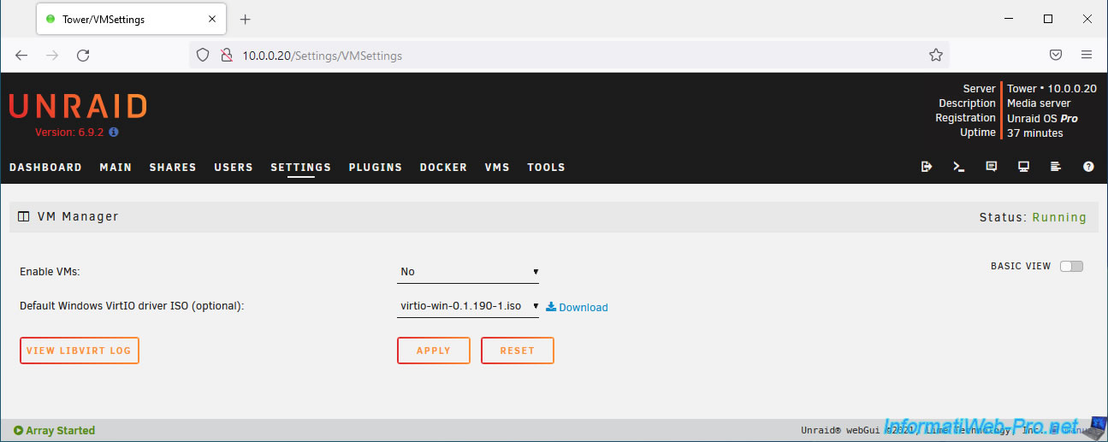1108x442 pixels.
Task: Go to the Dashboard menu item
Action: (x=45, y=168)
